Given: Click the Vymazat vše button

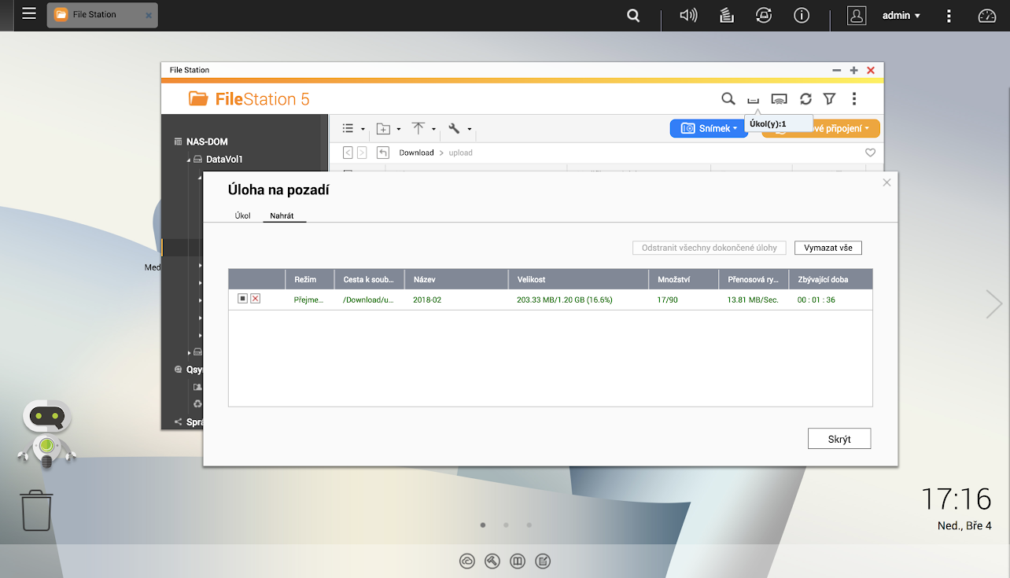Looking at the screenshot, I should coord(828,247).
